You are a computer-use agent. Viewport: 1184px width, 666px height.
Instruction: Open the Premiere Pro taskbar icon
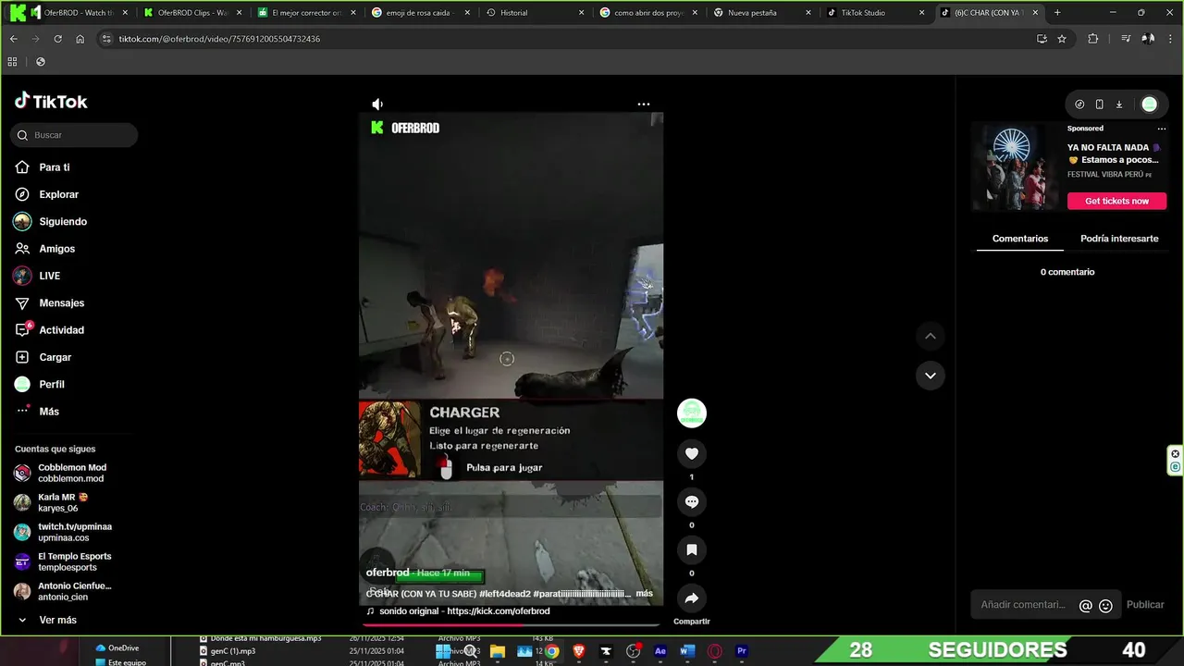[x=741, y=651]
